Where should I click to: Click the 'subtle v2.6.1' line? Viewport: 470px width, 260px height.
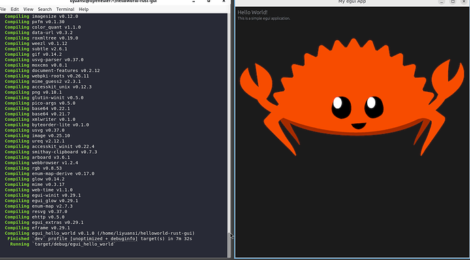pos(36,49)
